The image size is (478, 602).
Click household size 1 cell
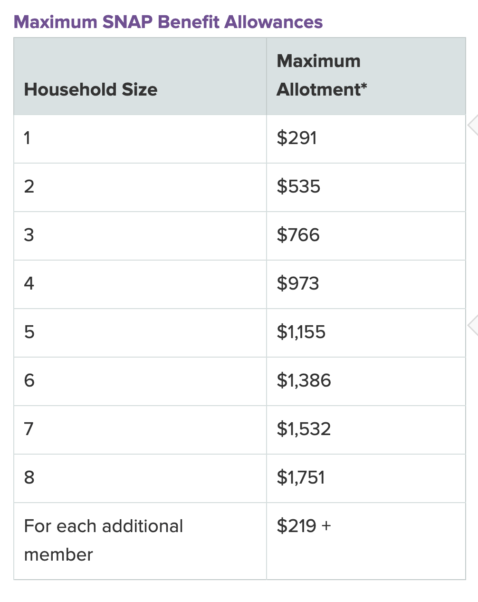coord(28,138)
